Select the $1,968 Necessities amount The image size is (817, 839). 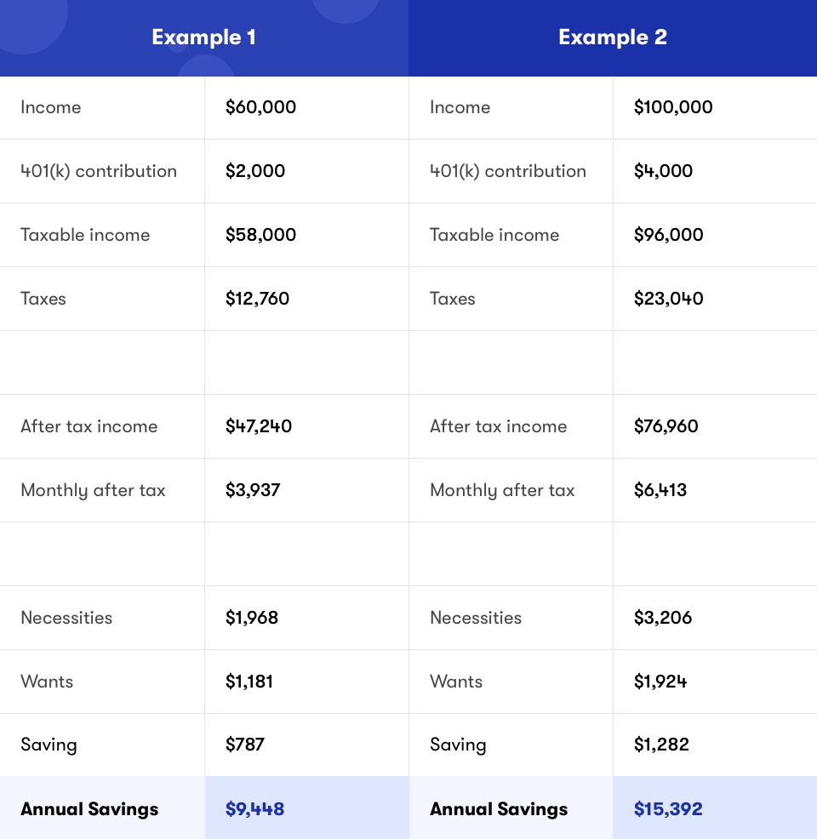251,618
